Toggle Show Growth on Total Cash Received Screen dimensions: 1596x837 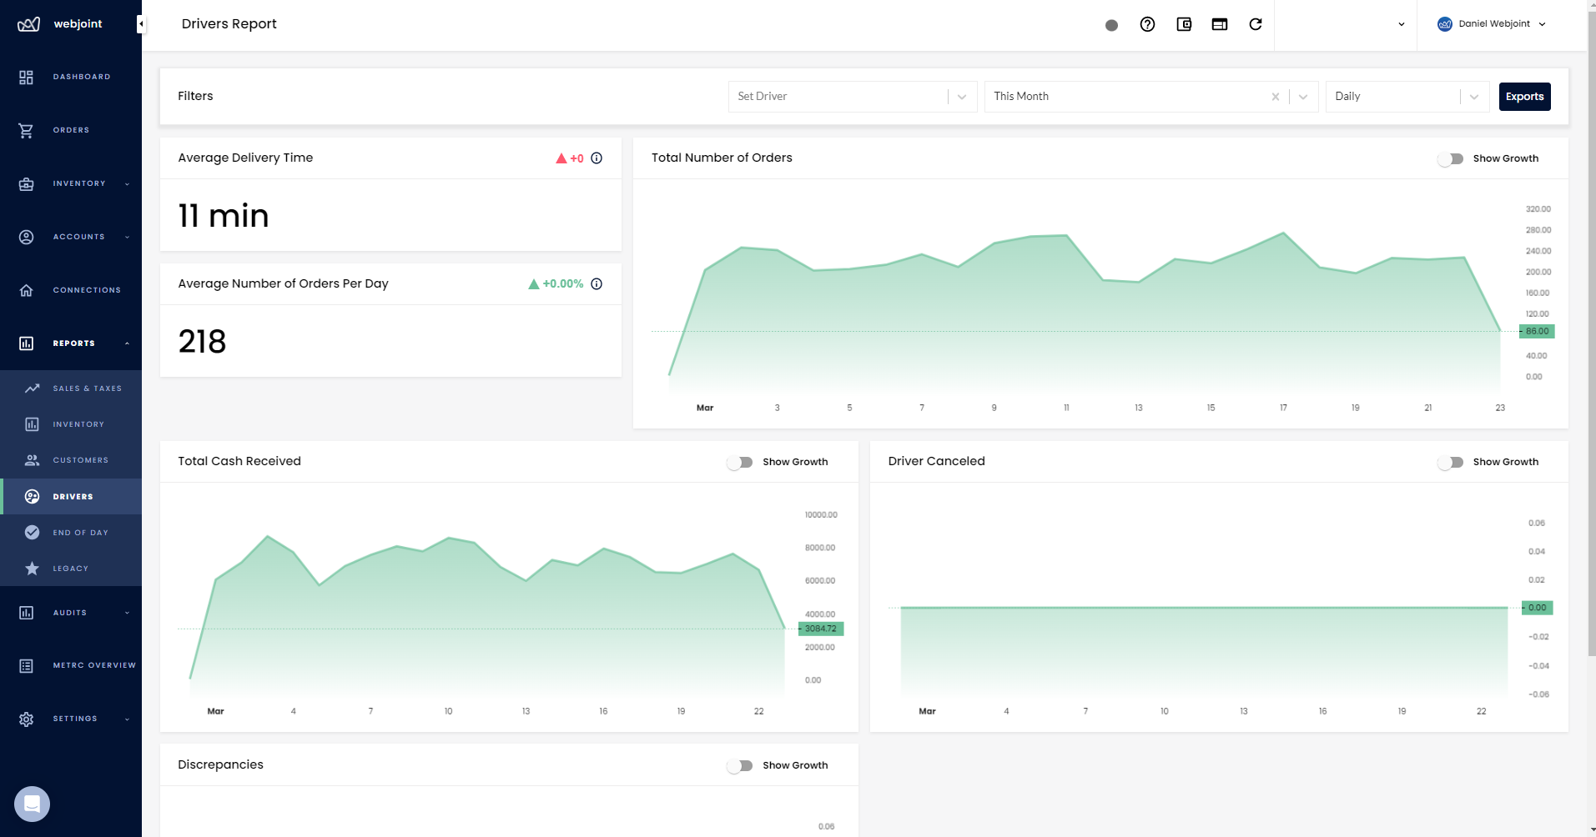[x=740, y=462]
